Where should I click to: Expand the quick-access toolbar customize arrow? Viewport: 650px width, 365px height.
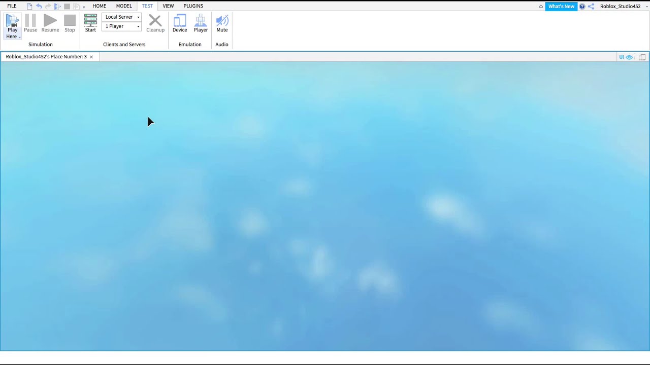tap(84, 7)
